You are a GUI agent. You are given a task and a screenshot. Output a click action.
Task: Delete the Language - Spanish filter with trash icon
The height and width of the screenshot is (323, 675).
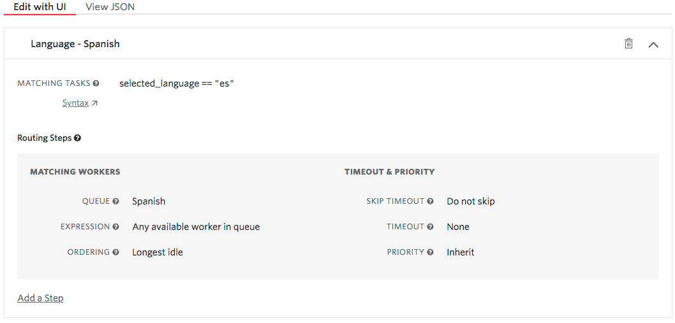[628, 43]
